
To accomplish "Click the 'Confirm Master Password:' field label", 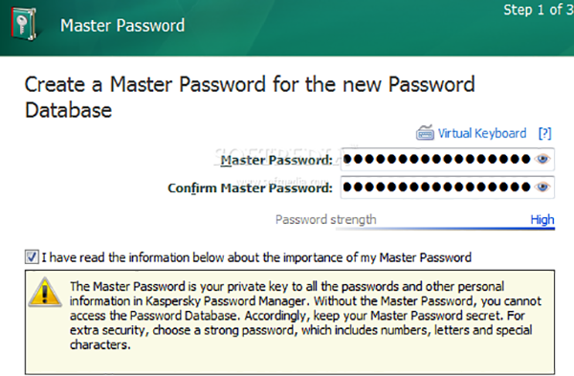I will [x=250, y=188].
